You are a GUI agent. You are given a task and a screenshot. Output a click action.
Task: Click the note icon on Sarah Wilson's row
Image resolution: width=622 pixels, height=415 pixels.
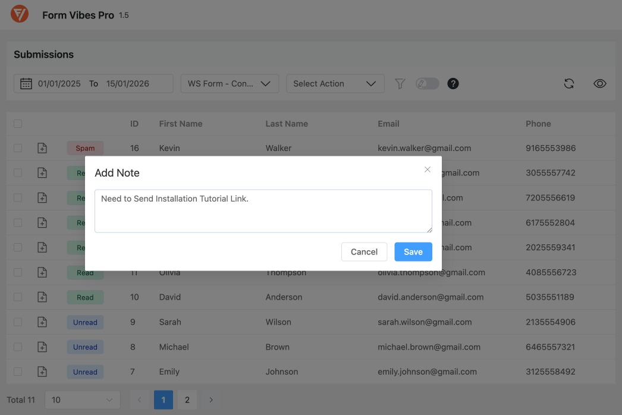(42, 322)
